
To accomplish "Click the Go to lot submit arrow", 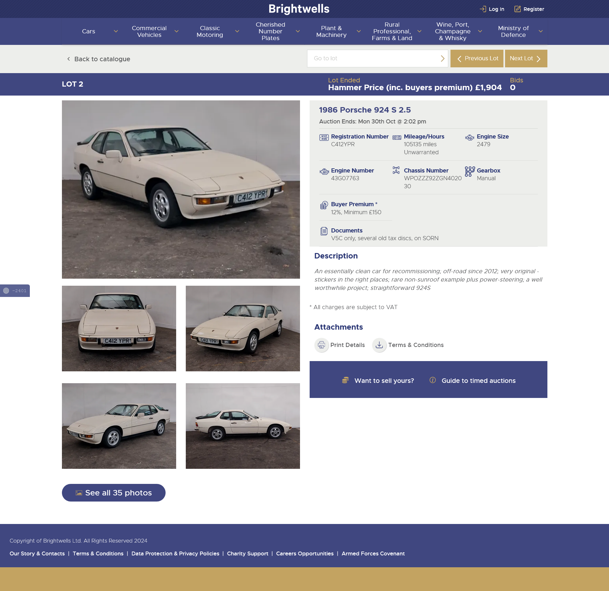I will (x=442, y=58).
